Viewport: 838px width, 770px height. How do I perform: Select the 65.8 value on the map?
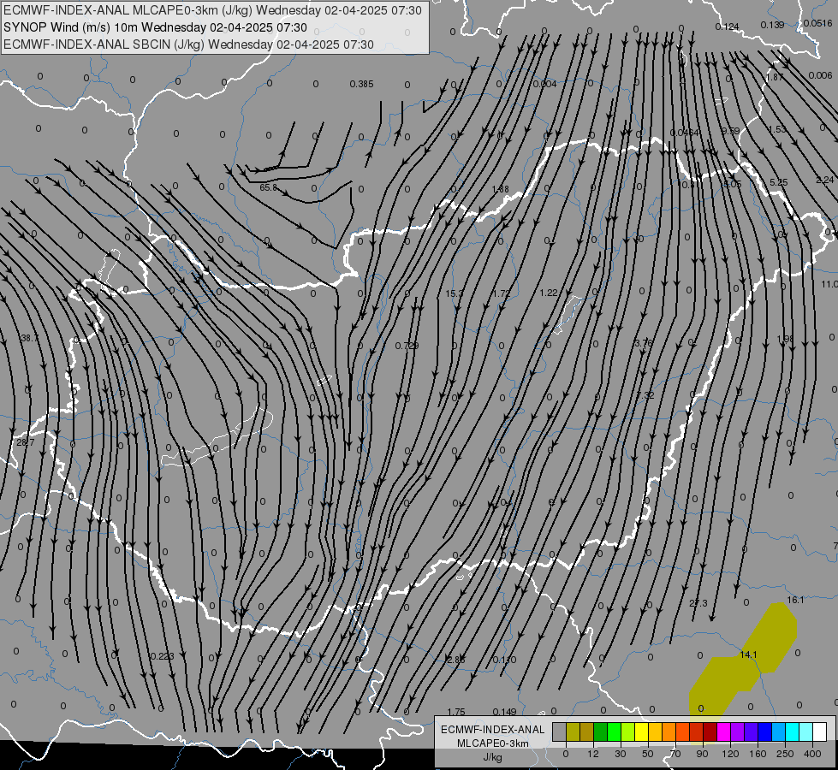[x=268, y=187]
